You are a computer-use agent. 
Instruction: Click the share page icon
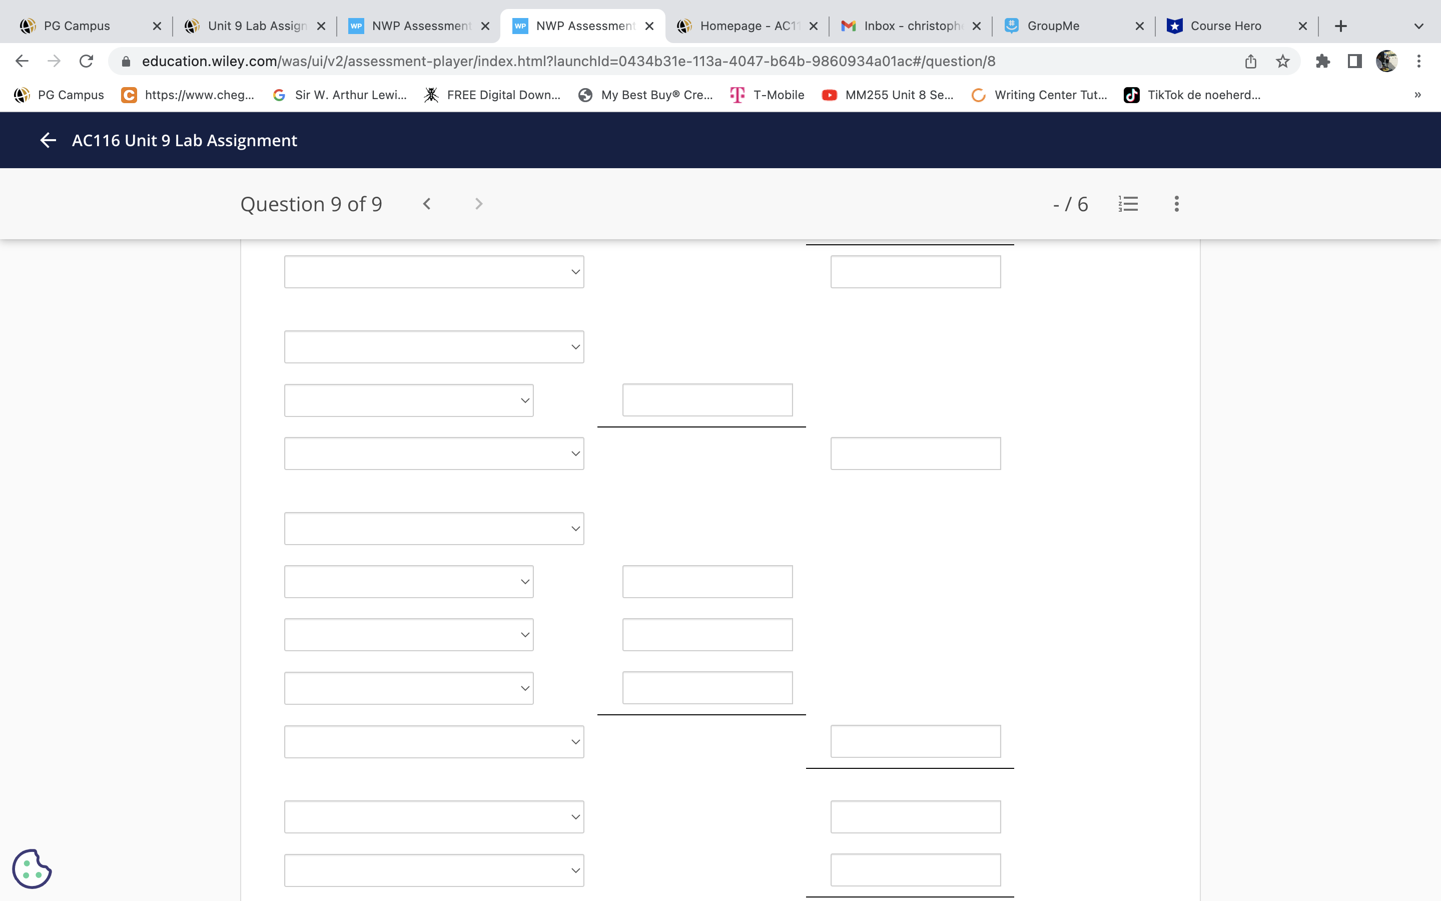point(1250,62)
